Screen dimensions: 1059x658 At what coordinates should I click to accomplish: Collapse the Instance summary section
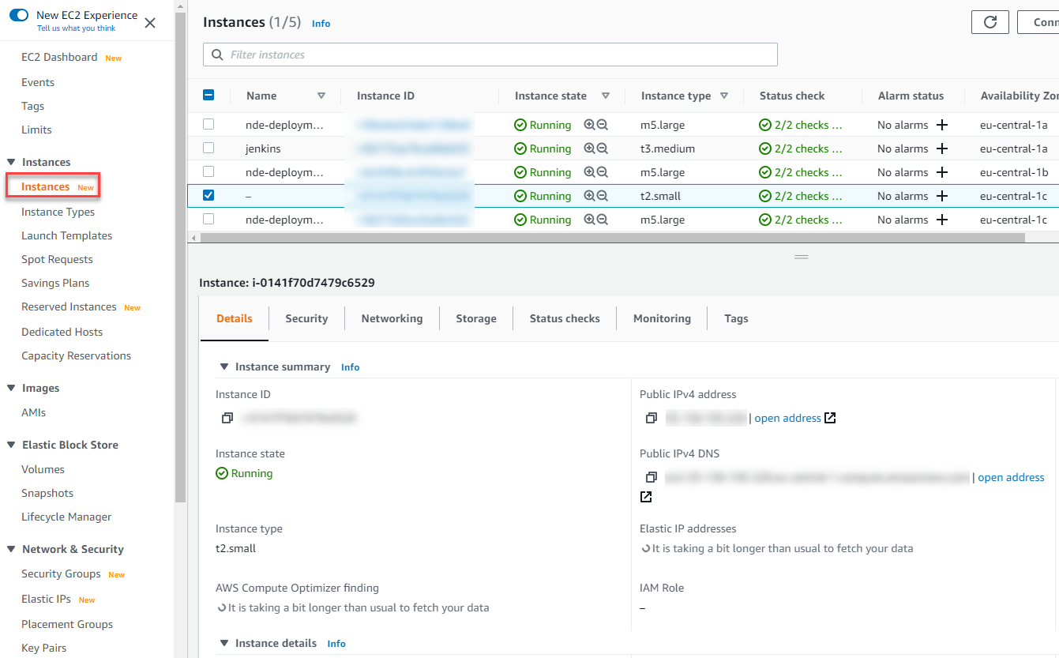[224, 367]
